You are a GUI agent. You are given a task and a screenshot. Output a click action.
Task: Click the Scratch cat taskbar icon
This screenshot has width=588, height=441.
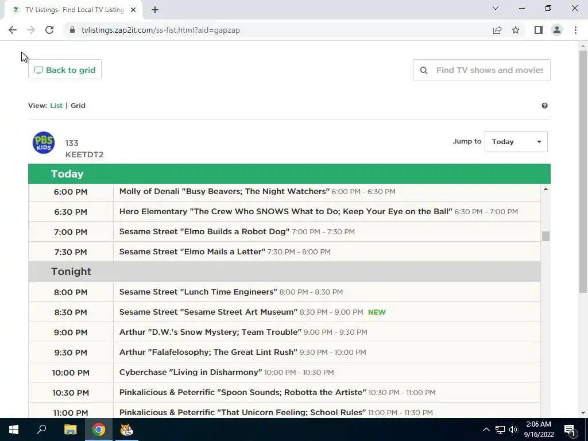pyautogui.click(x=127, y=430)
